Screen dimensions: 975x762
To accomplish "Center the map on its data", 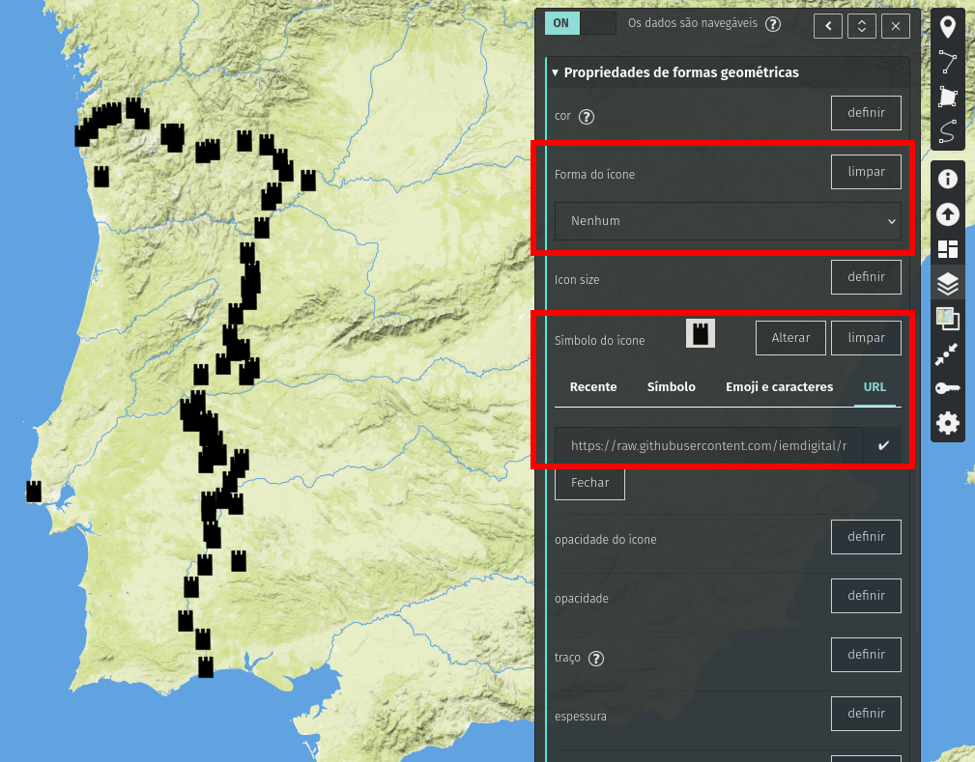I will pos(948,354).
